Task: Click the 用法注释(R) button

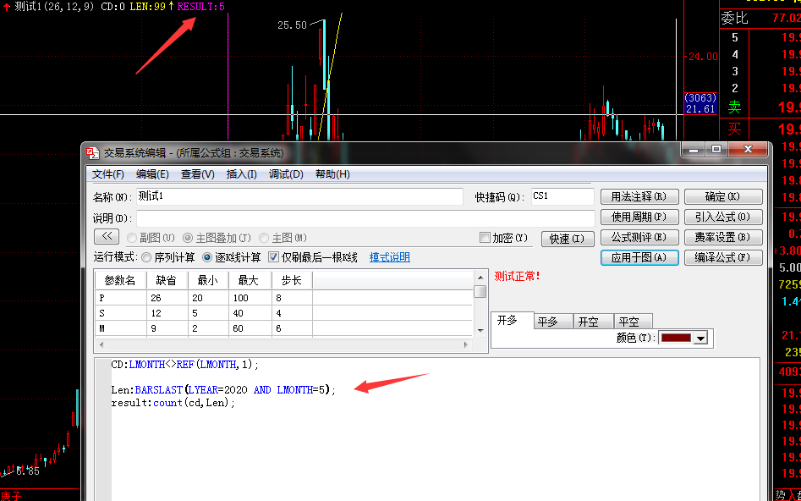Action: [x=639, y=197]
